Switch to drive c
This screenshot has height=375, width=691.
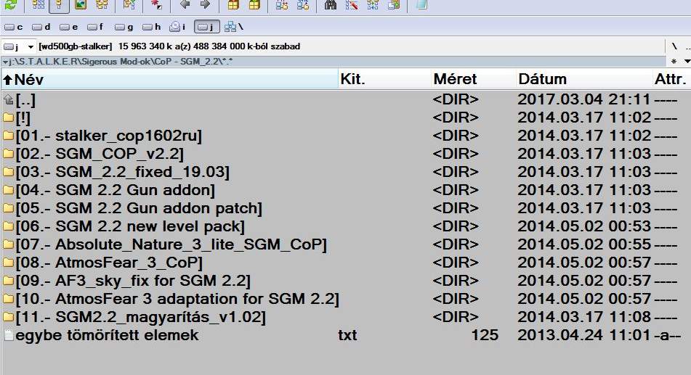tap(14, 28)
